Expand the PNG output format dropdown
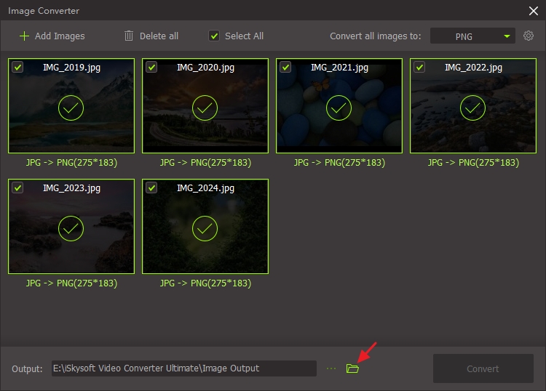Image resolution: width=546 pixels, height=391 pixels. pyautogui.click(x=507, y=36)
